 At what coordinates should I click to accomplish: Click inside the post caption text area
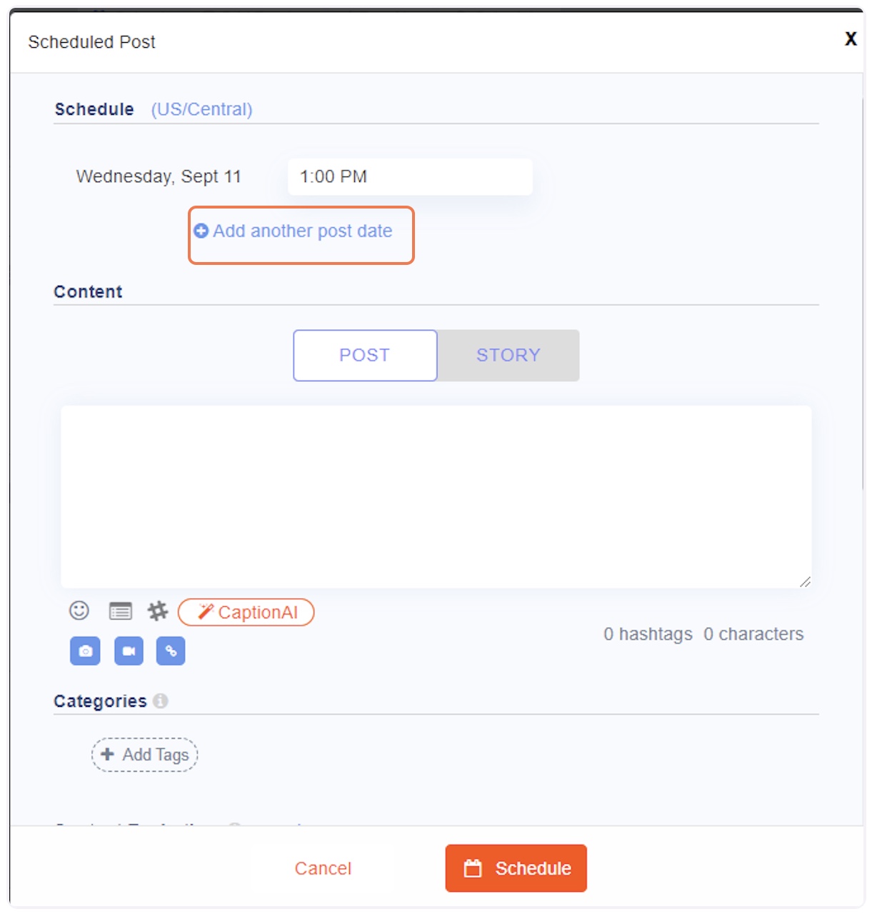point(436,497)
